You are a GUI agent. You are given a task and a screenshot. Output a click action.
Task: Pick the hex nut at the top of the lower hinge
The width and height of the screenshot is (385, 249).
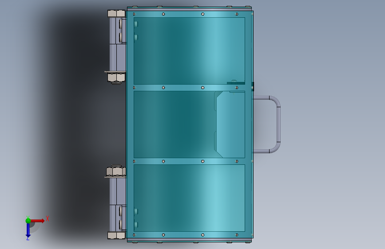(x=116, y=171)
